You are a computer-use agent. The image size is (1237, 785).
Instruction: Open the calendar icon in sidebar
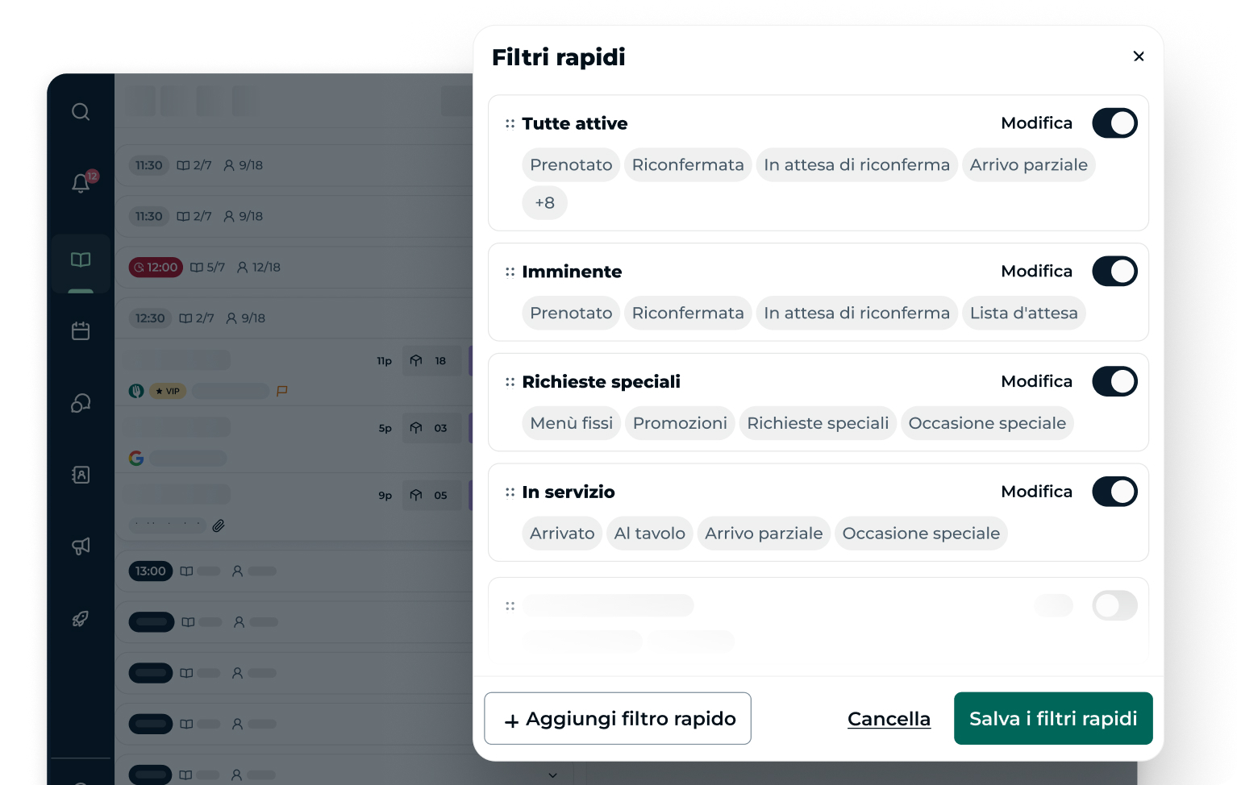81,331
